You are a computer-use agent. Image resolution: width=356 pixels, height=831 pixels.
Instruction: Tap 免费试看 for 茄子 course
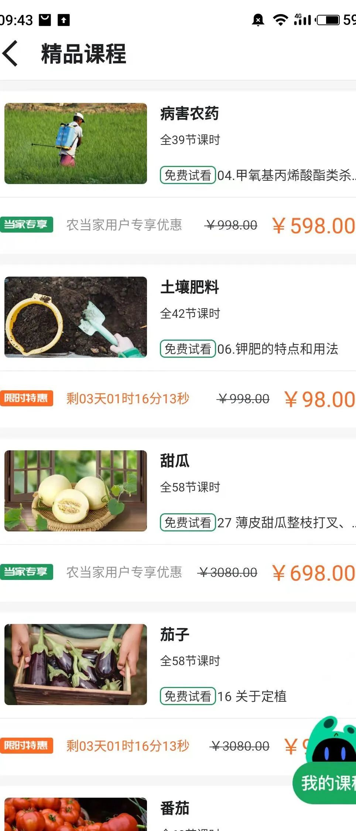188,696
